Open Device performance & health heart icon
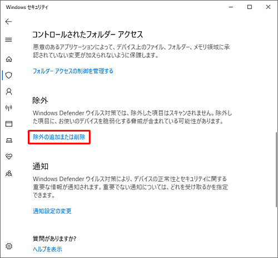 point(9,157)
